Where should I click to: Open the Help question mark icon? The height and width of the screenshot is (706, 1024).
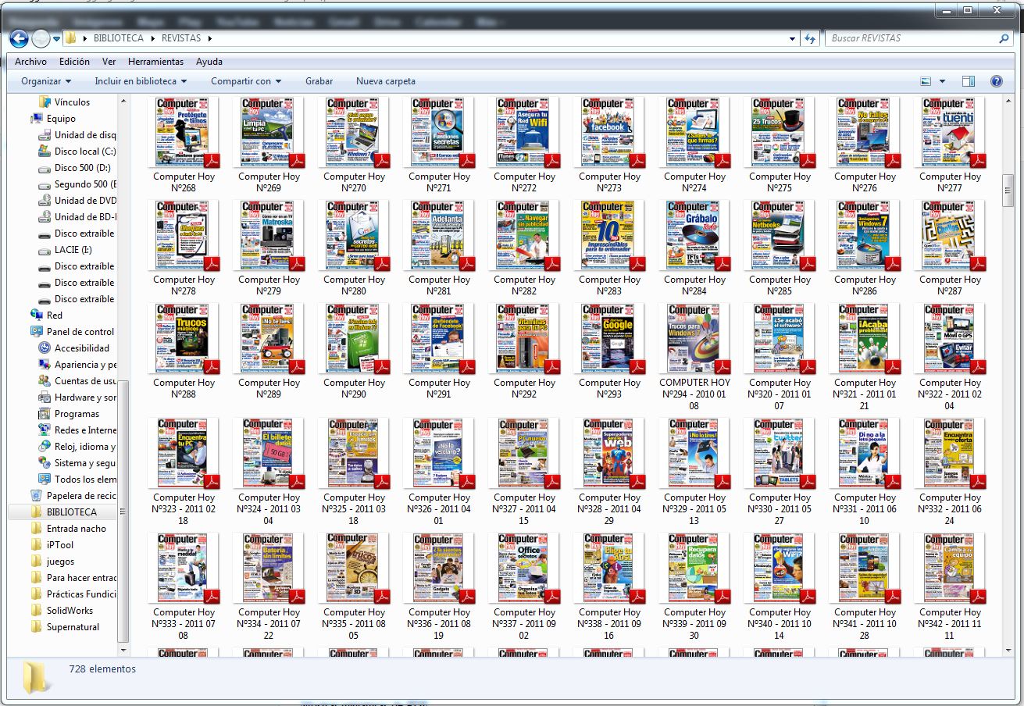(997, 81)
